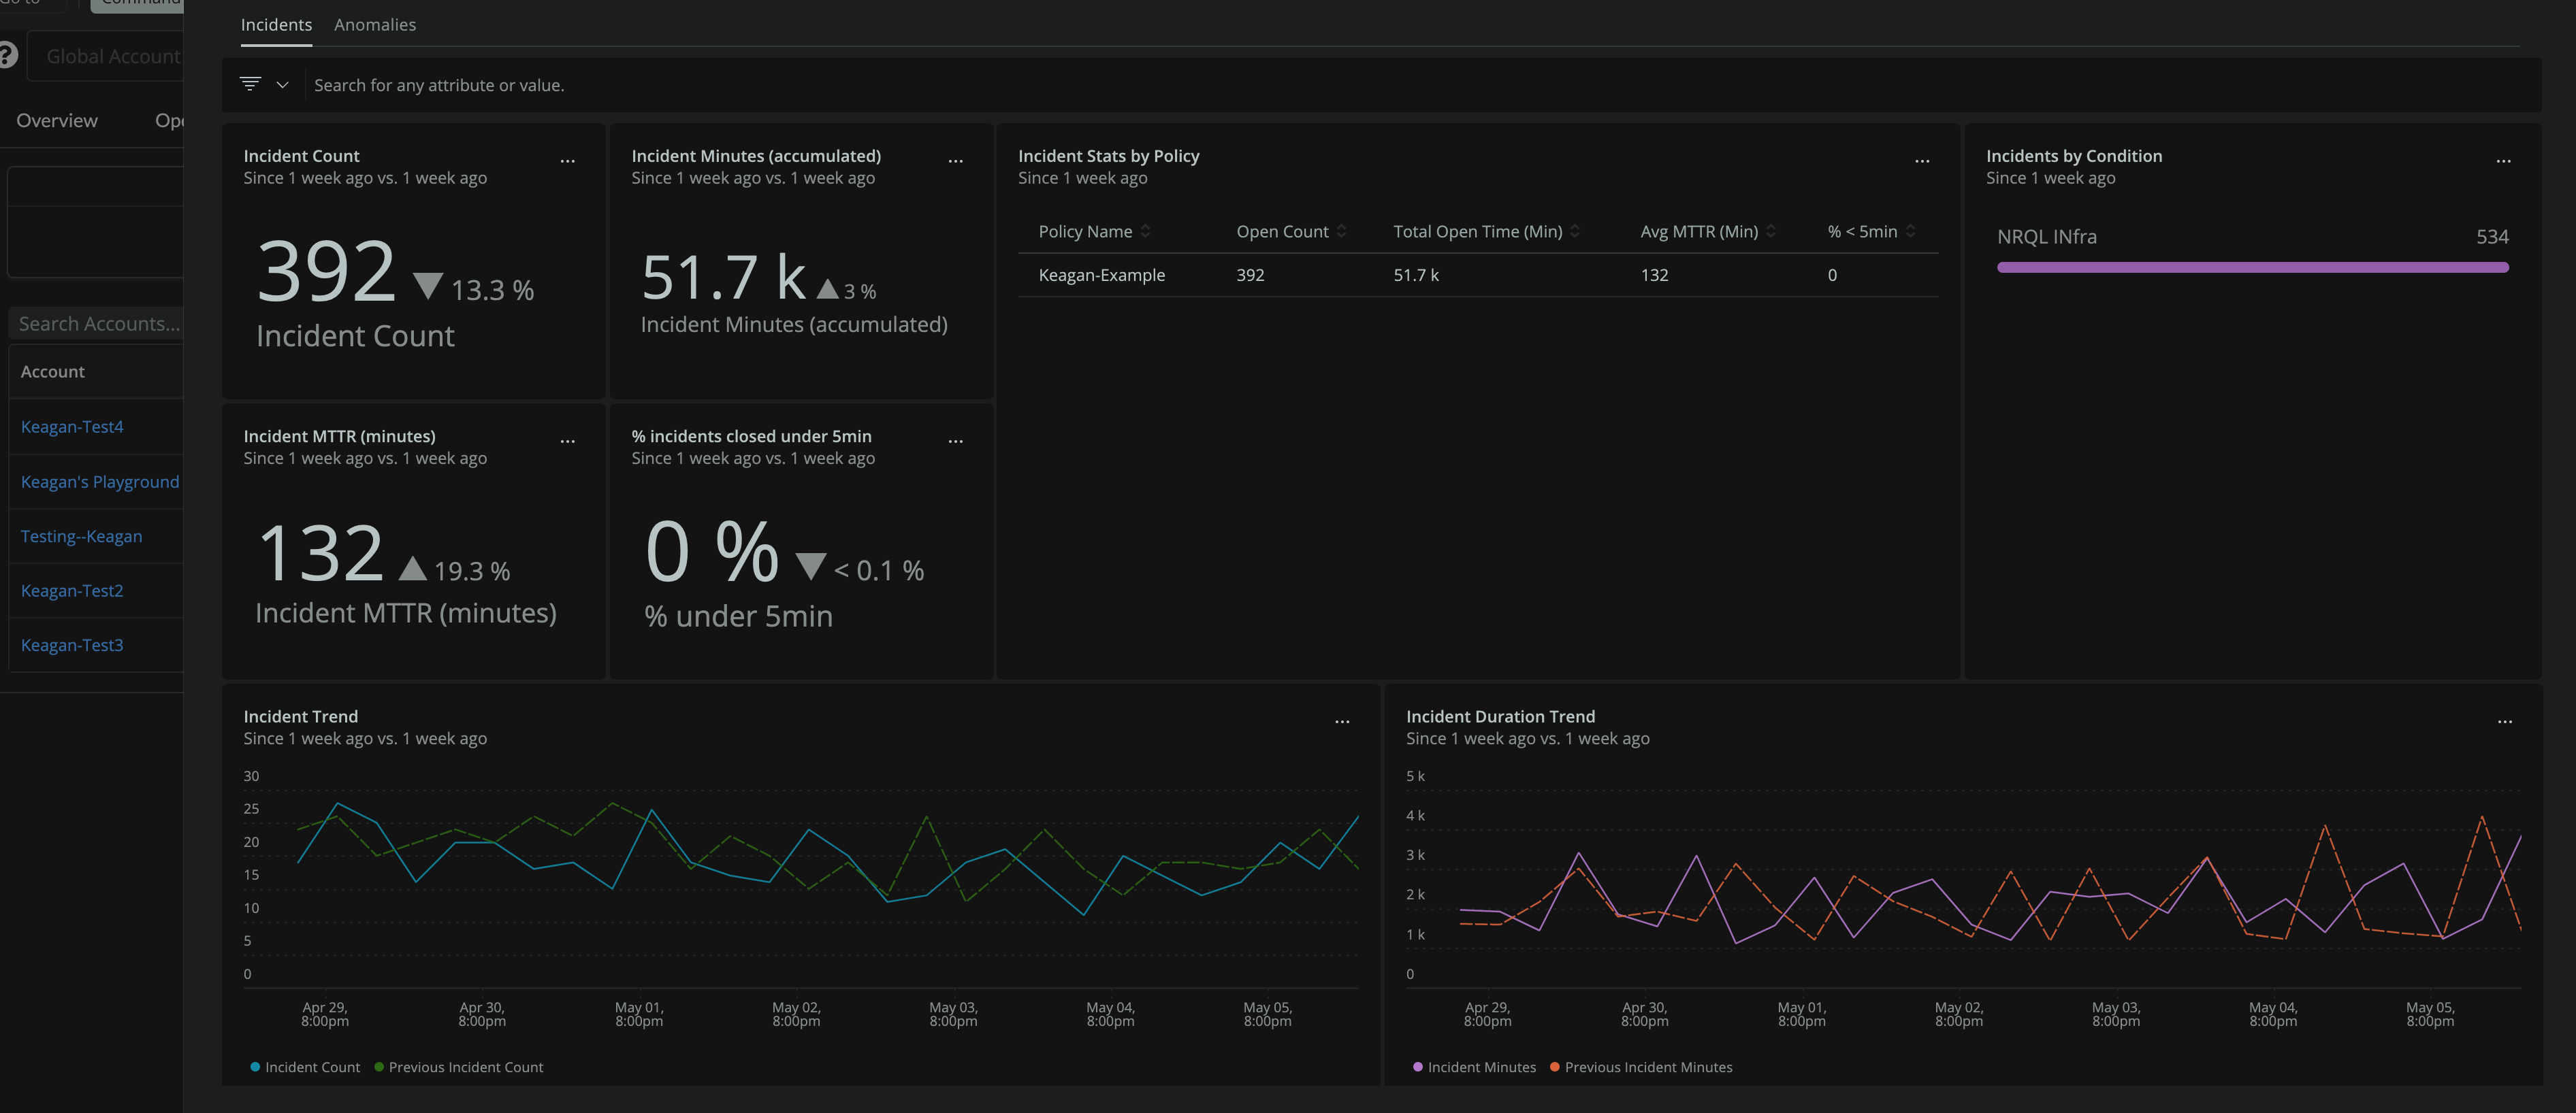Open Incident Minutes widget ellipsis menu
This screenshot has width=2576, height=1113.
pos(955,161)
